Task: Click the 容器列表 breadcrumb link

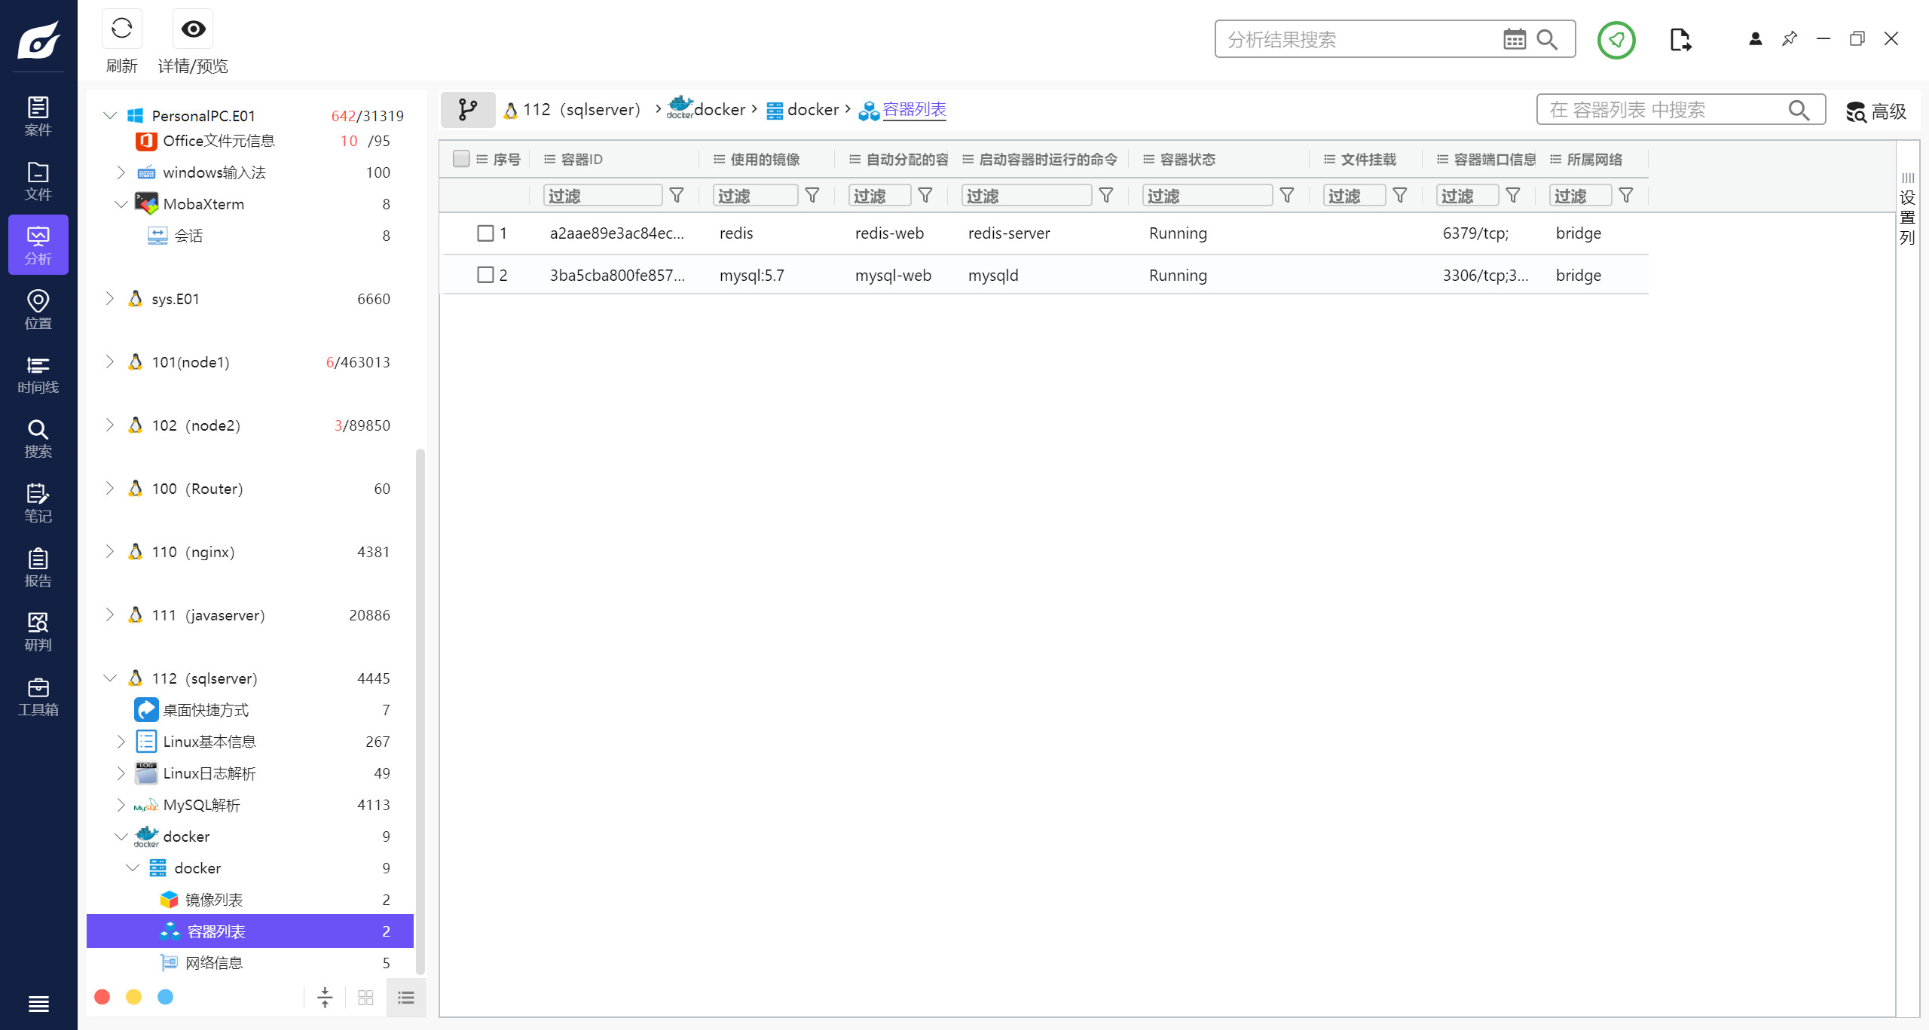Action: pyautogui.click(x=914, y=110)
